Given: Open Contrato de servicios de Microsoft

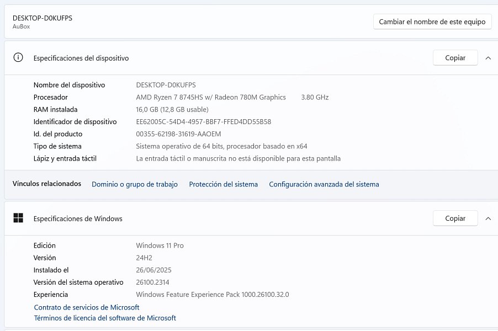Looking at the screenshot, I should pyautogui.click(x=87, y=307).
